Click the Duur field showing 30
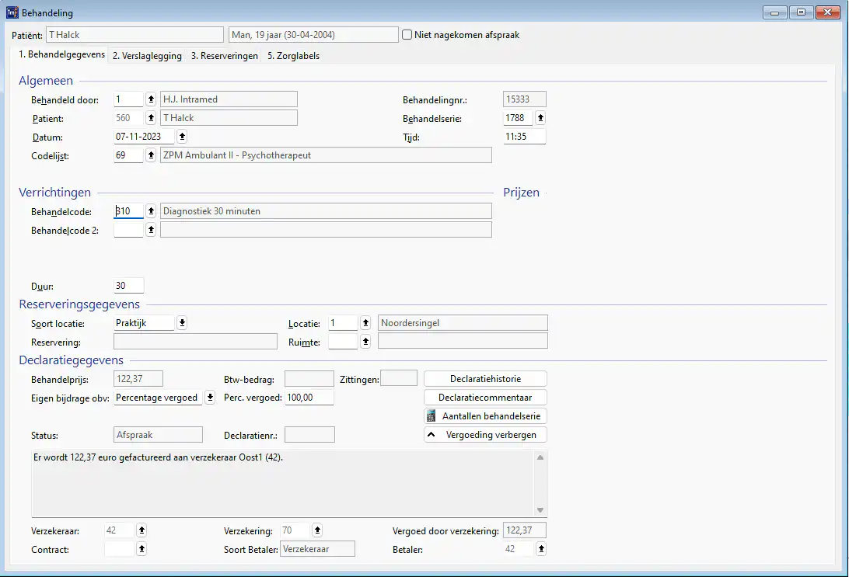 pyautogui.click(x=129, y=286)
